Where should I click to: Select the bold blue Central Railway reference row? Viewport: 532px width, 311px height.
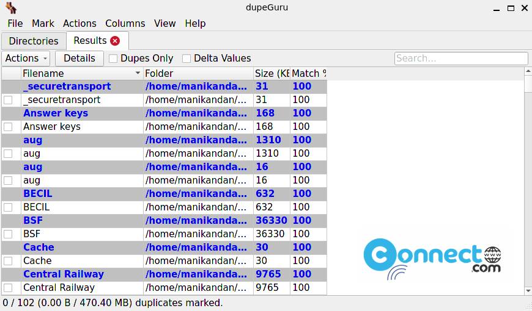164,274
